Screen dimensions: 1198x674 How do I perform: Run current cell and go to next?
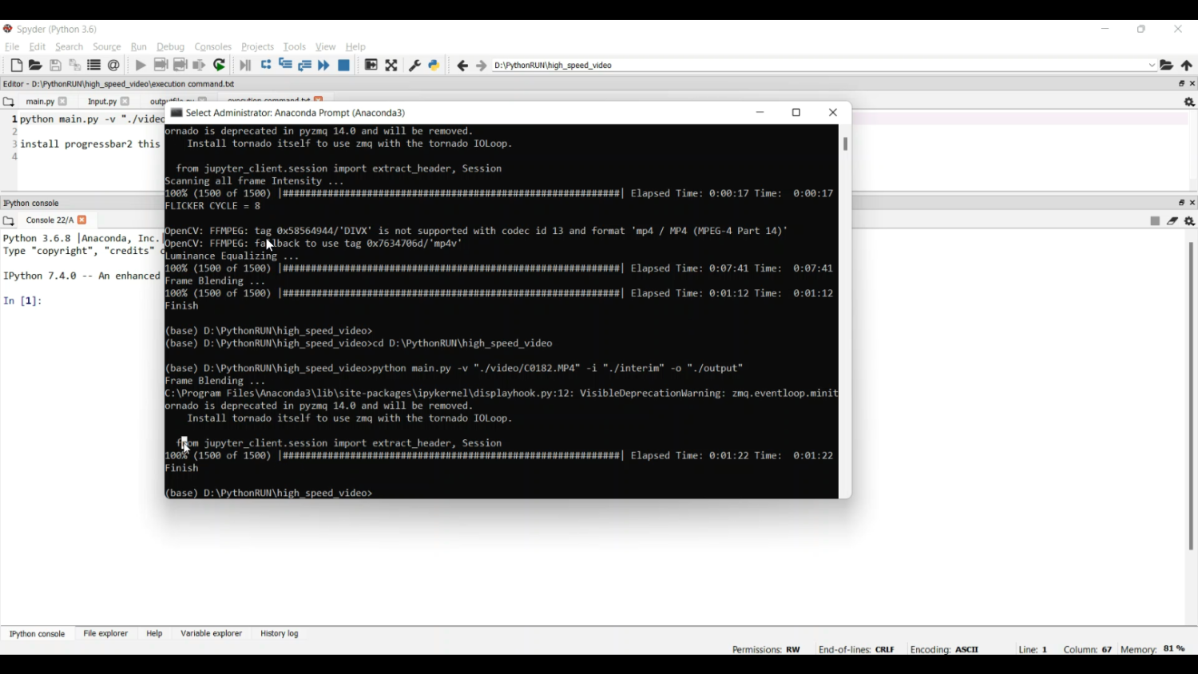[180, 65]
